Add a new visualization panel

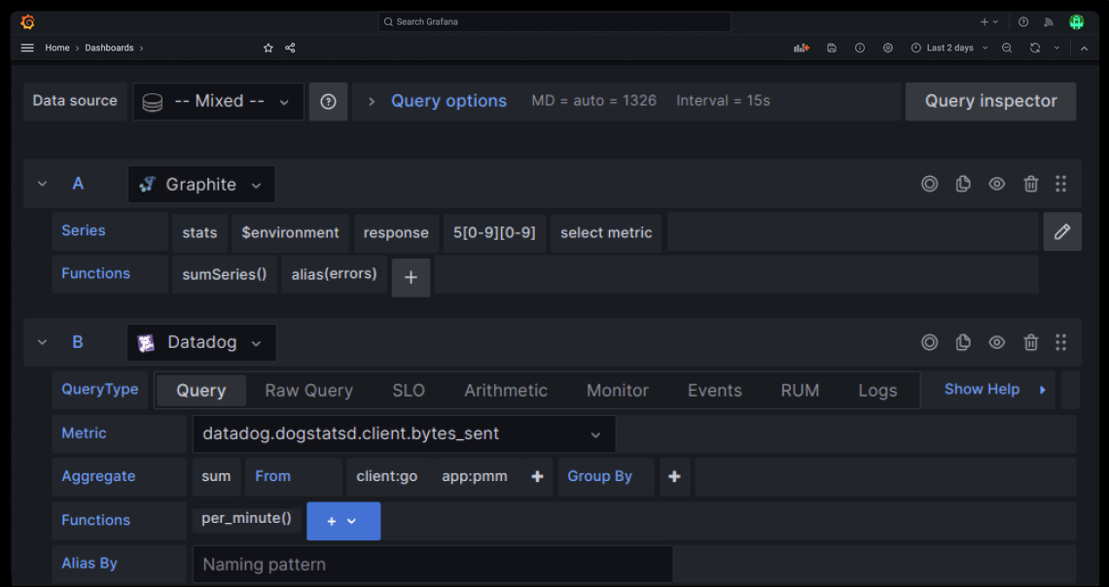tap(801, 47)
